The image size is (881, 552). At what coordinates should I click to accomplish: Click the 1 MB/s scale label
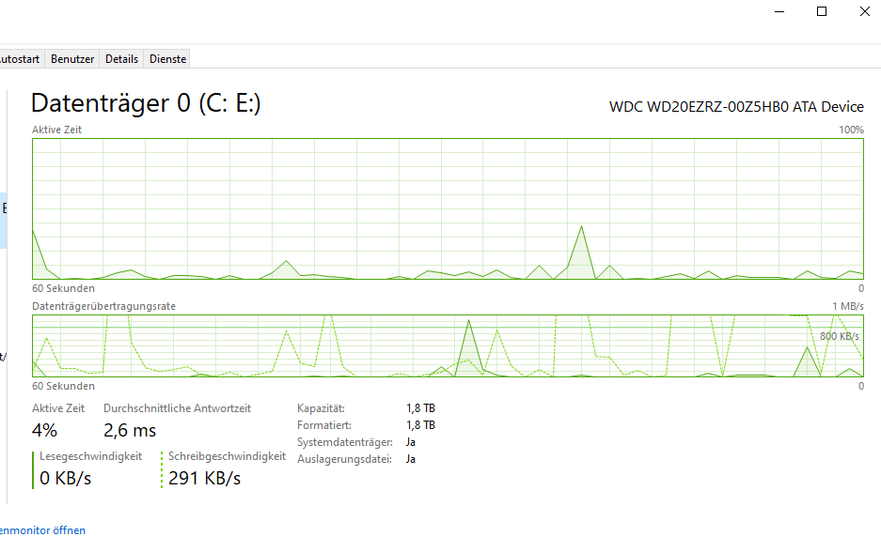tap(850, 305)
